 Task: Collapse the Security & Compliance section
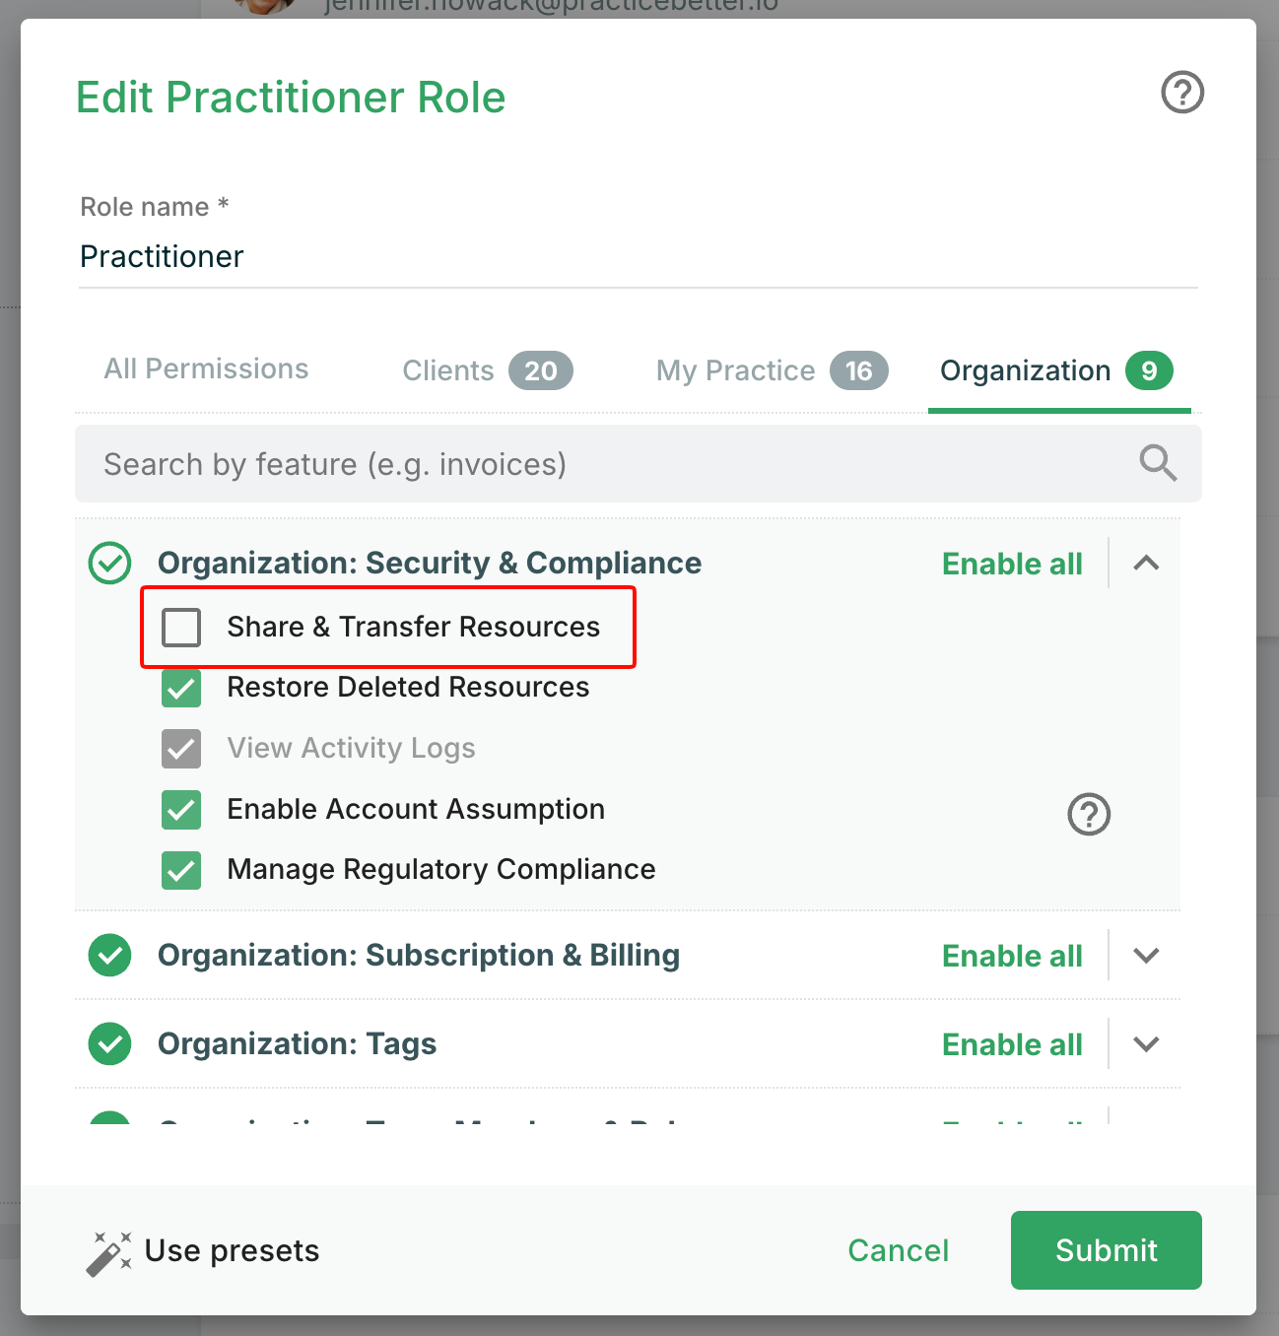click(1146, 564)
